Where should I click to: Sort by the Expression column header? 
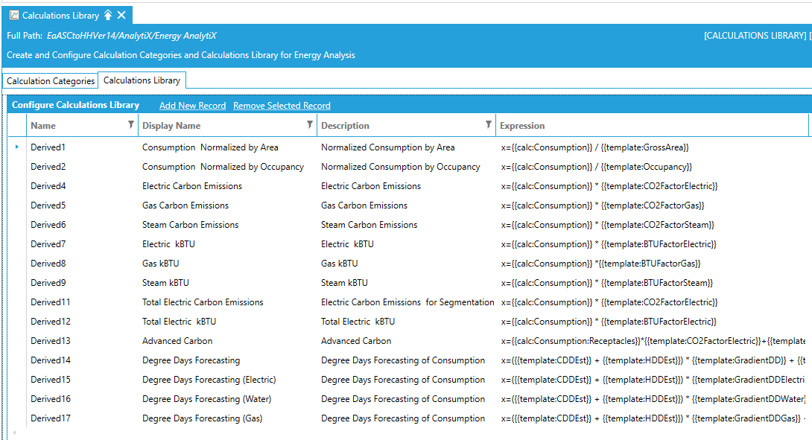point(522,126)
